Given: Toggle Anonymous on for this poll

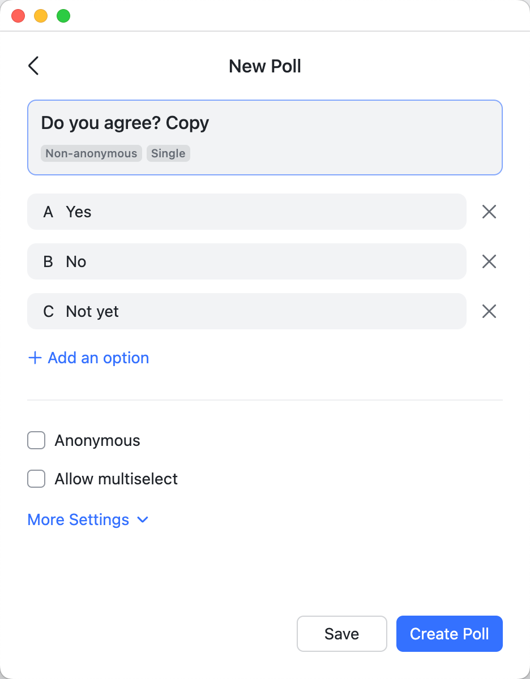Looking at the screenshot, I should pos(36,440).
